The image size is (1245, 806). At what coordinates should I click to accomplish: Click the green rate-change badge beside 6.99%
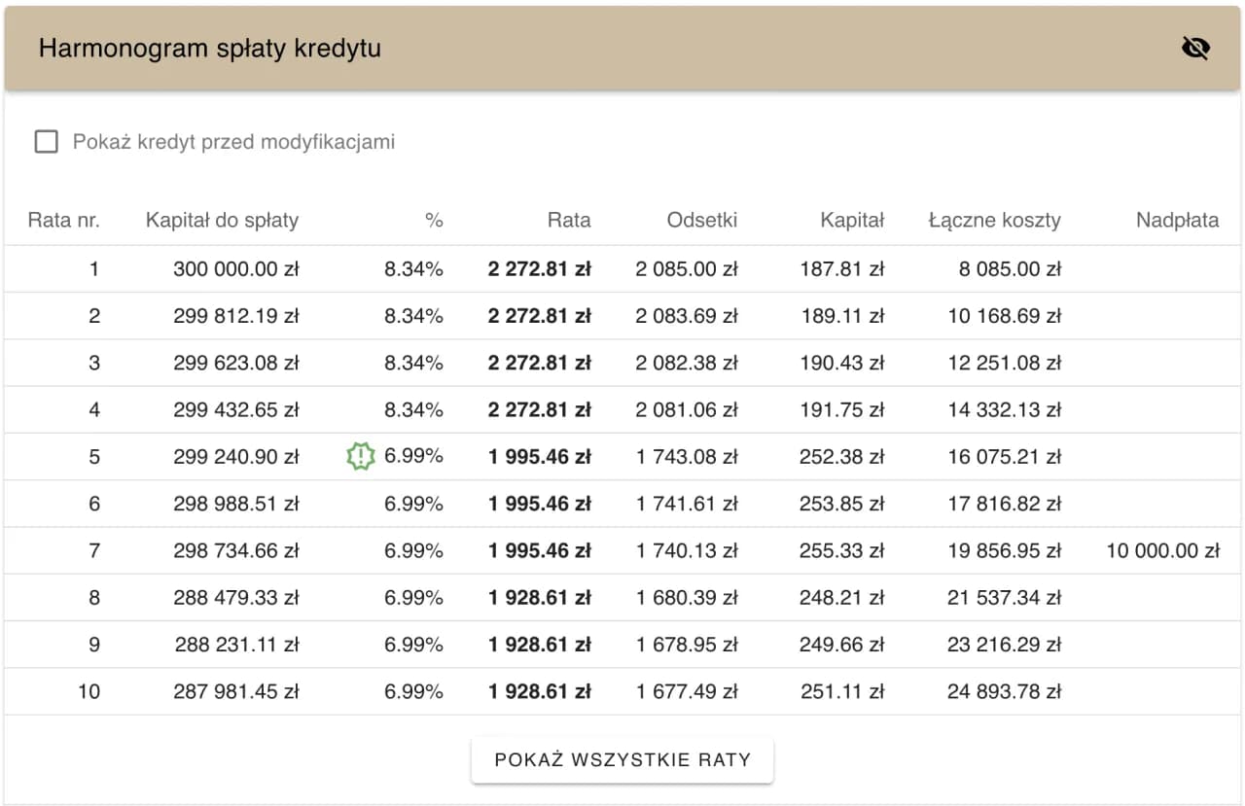pyautogui.click(x=361, y=456)
